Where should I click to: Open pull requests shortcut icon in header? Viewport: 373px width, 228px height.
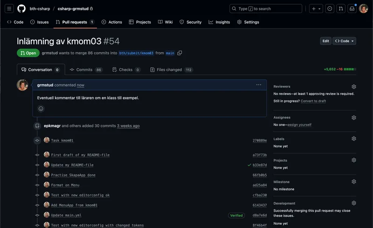[x=341, y=8]
